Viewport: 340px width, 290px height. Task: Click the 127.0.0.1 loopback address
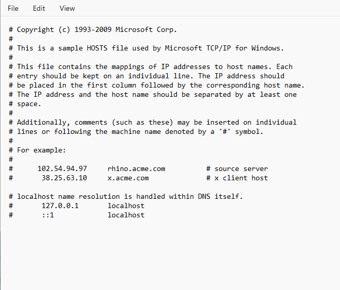[x=60, y=206]
